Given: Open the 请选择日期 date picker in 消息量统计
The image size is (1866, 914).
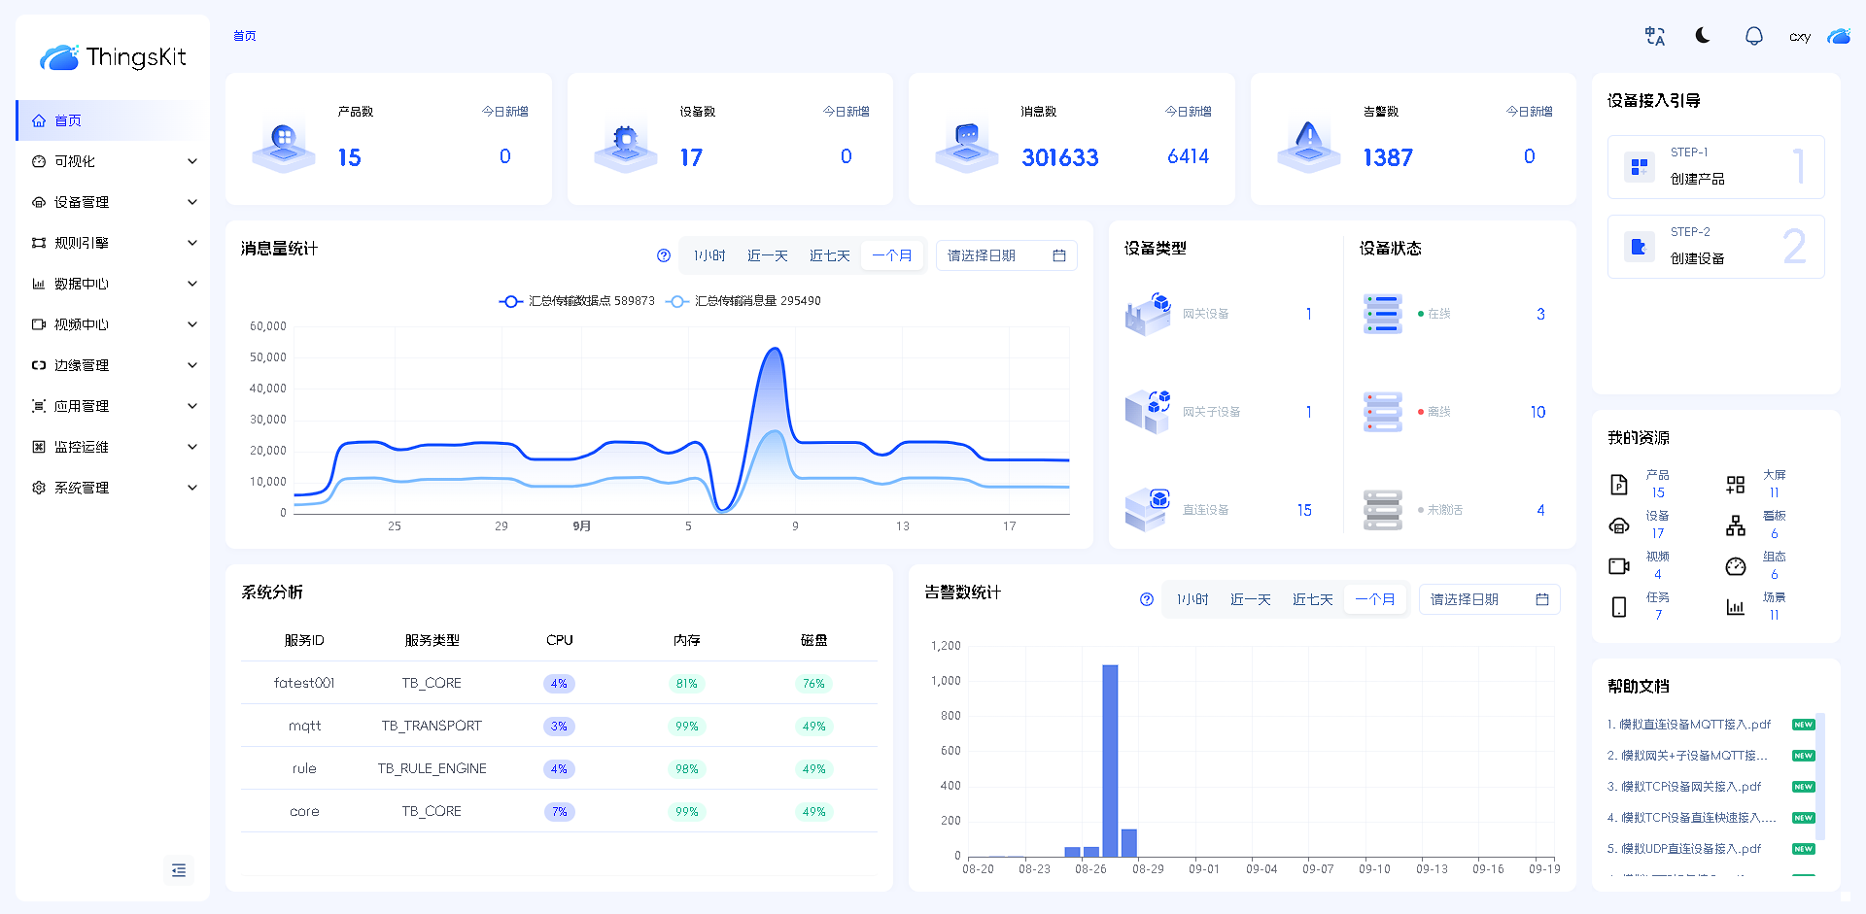Looking at the screenshot, I should (1005, 255).
